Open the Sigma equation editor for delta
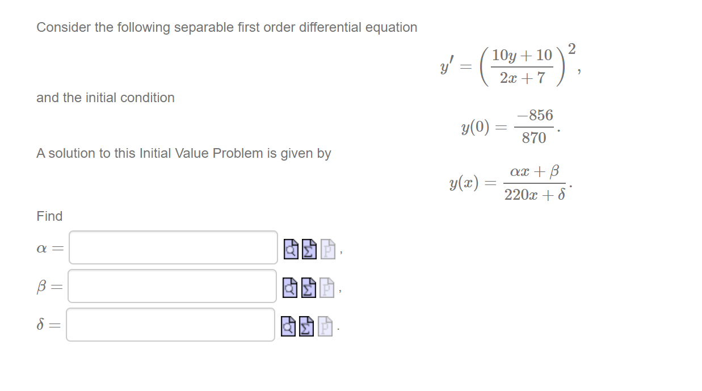This screenshot has width=702, height=391. pos(306,326)
